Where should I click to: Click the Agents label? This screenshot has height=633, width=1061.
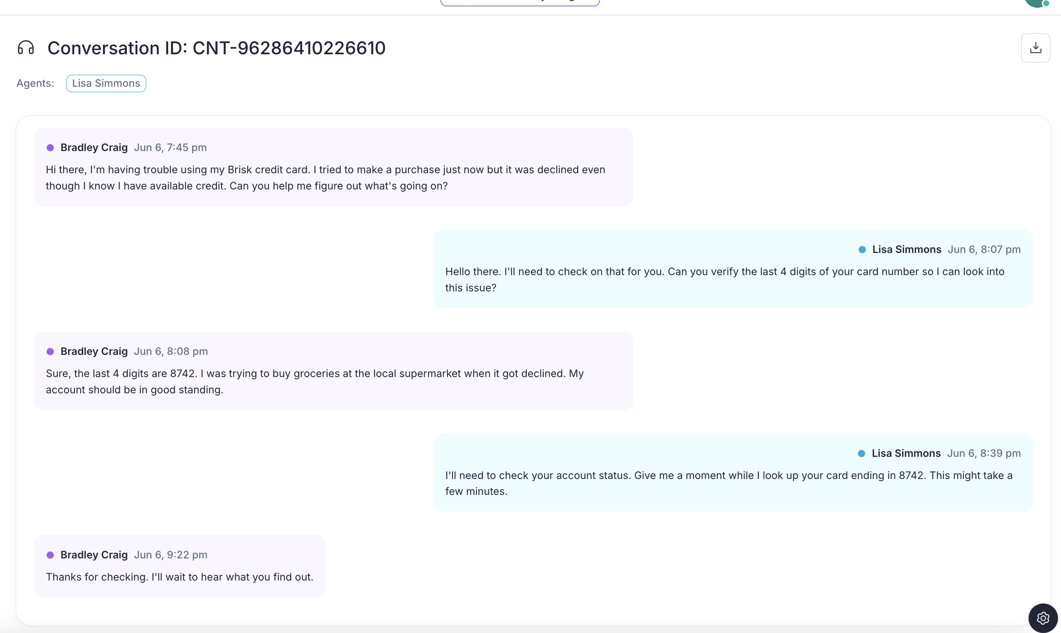pyautogui.click(x=35, y=83)
